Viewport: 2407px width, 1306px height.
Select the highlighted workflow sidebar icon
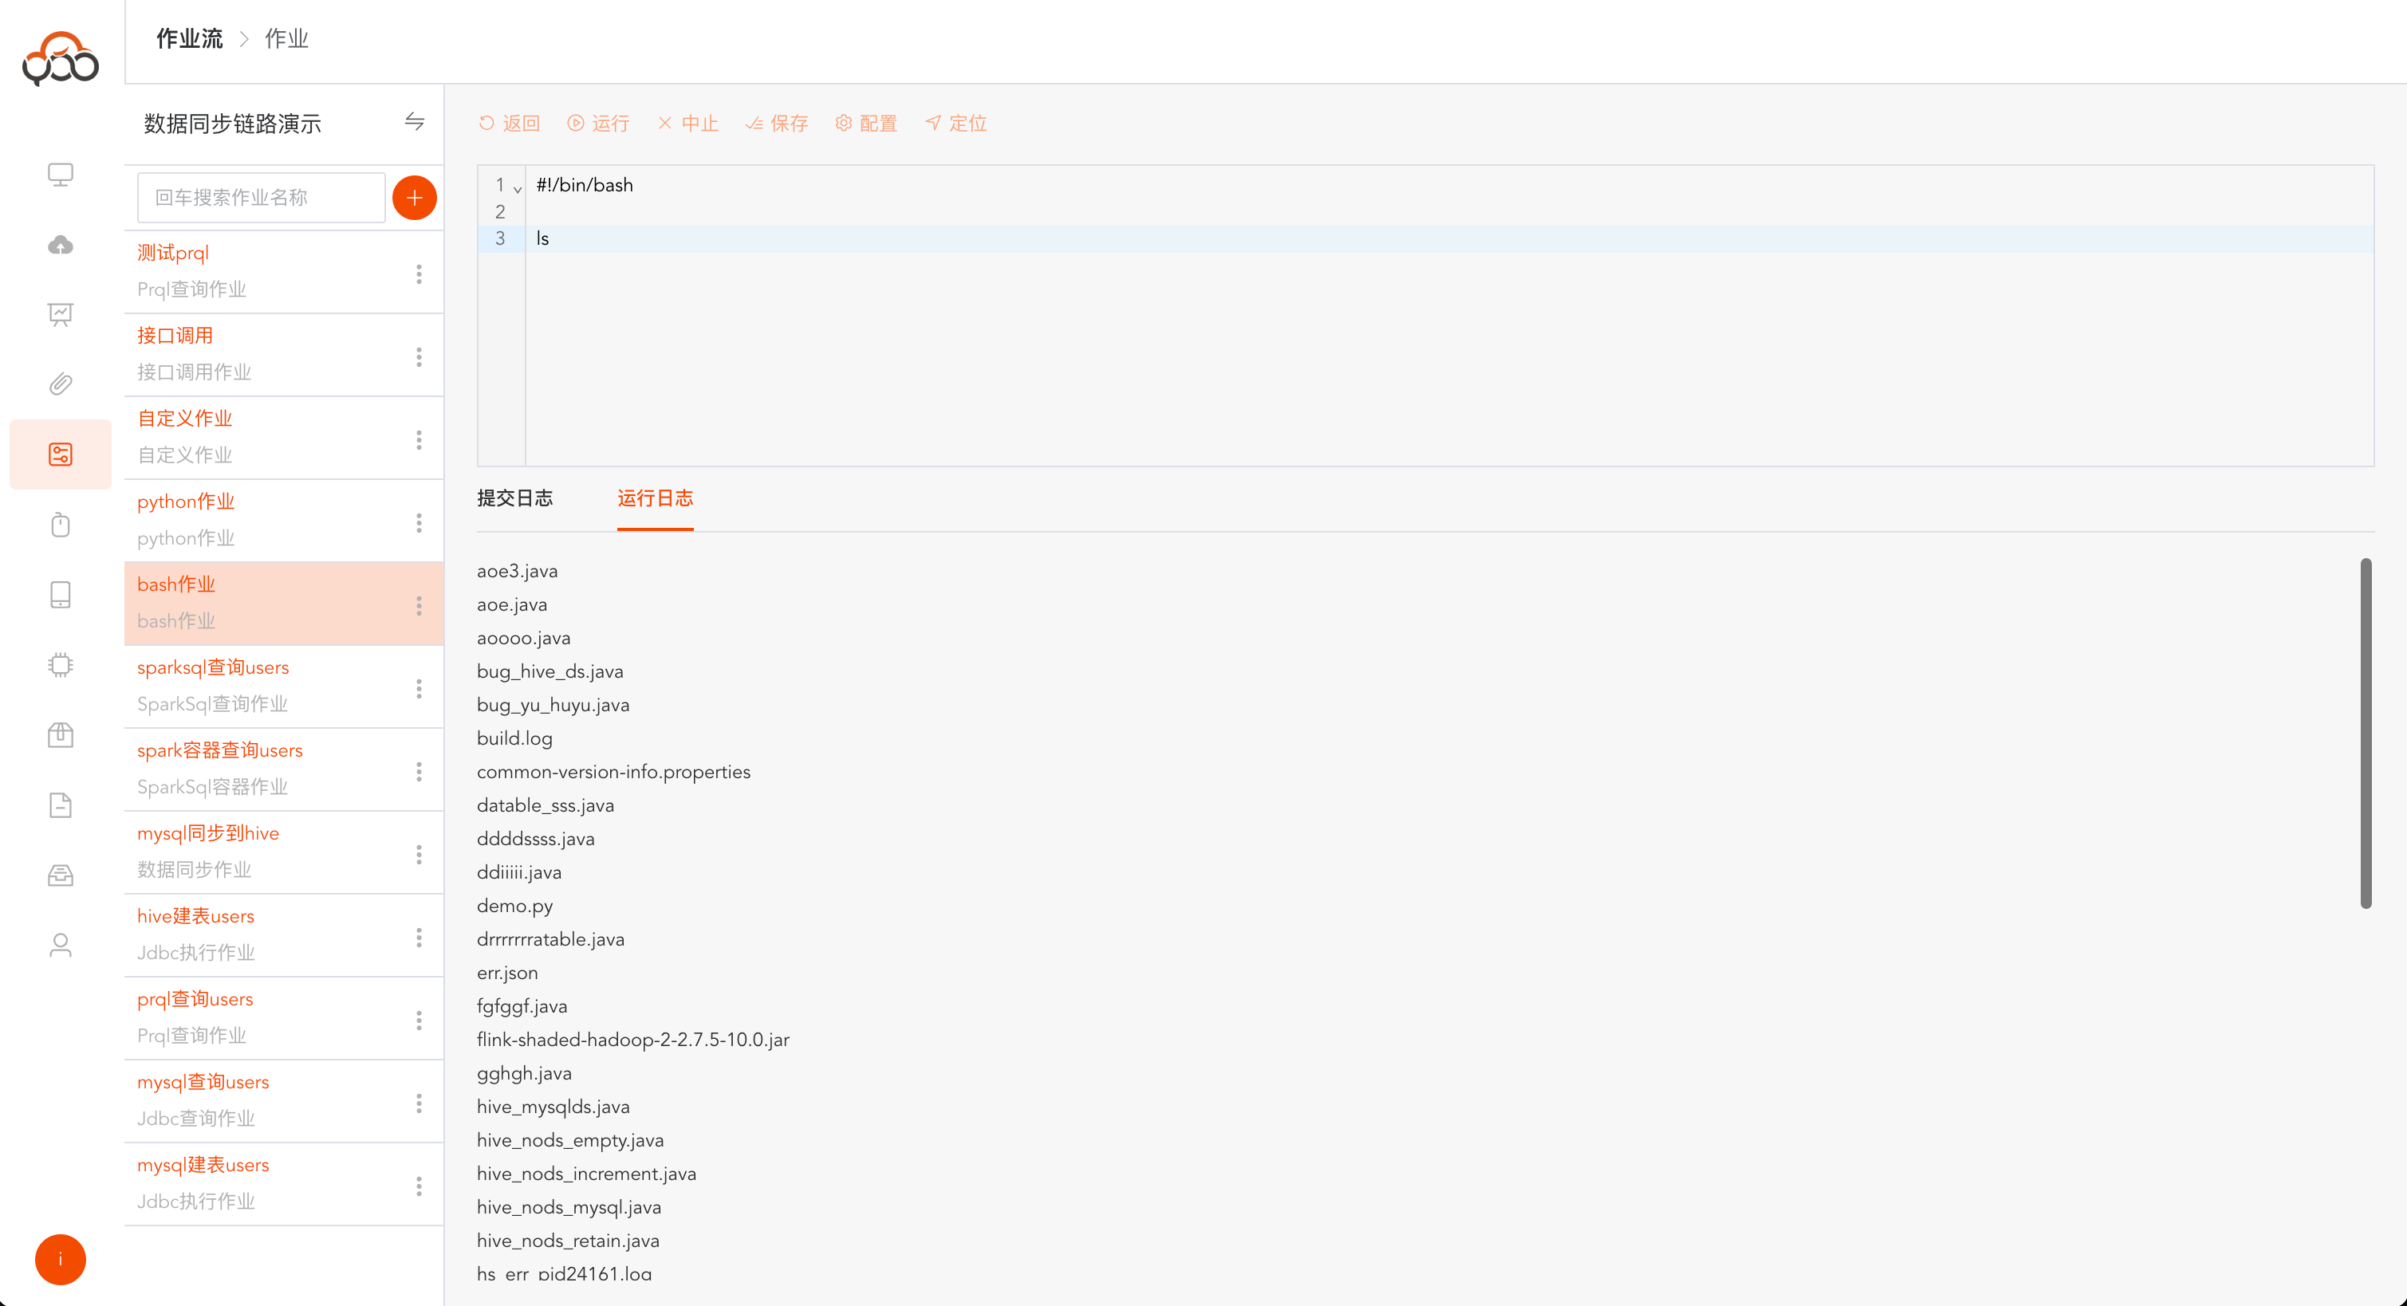click(x=61, y=454)
